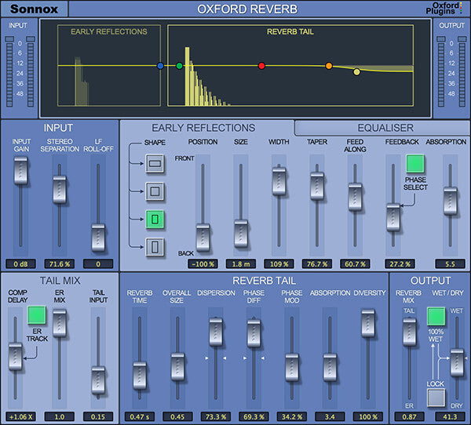
Task: Toggle the ER Track green button
Action: 36,315
